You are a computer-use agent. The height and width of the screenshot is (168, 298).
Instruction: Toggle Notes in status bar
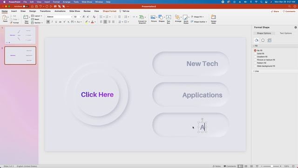pos(217,166)
